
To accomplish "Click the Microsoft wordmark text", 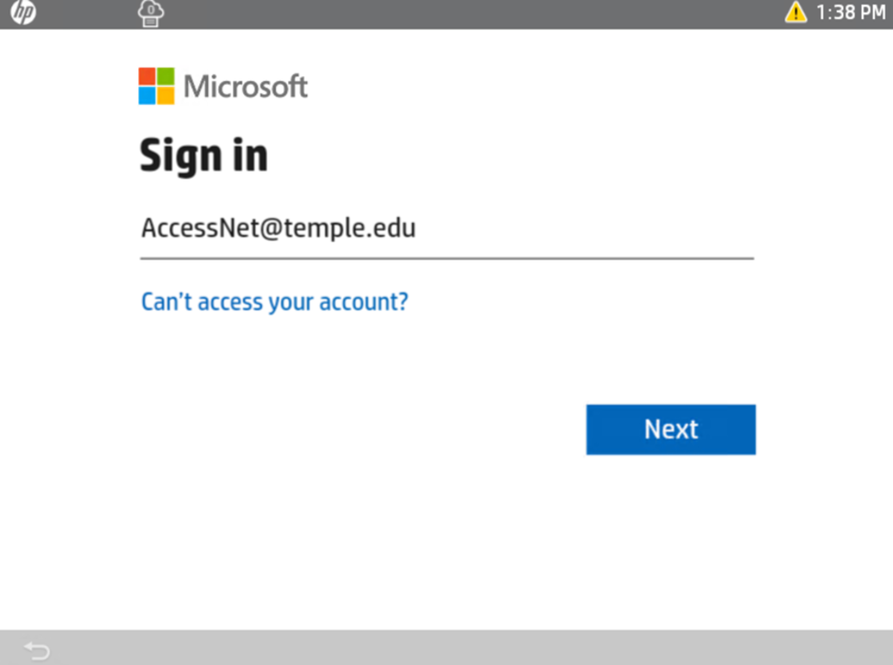I will pos(246,86).
